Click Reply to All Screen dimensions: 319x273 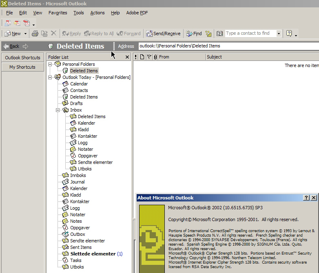pos(99,34)
